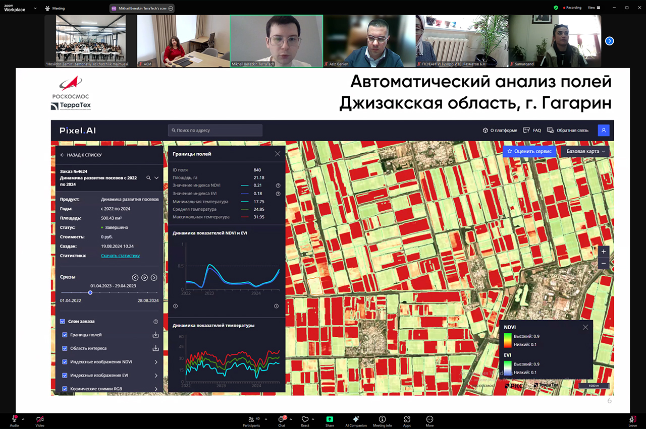Viewport: 646px width, 429px height.
Task: Collapse order №4624 details chevron
Action: point(156,178)
